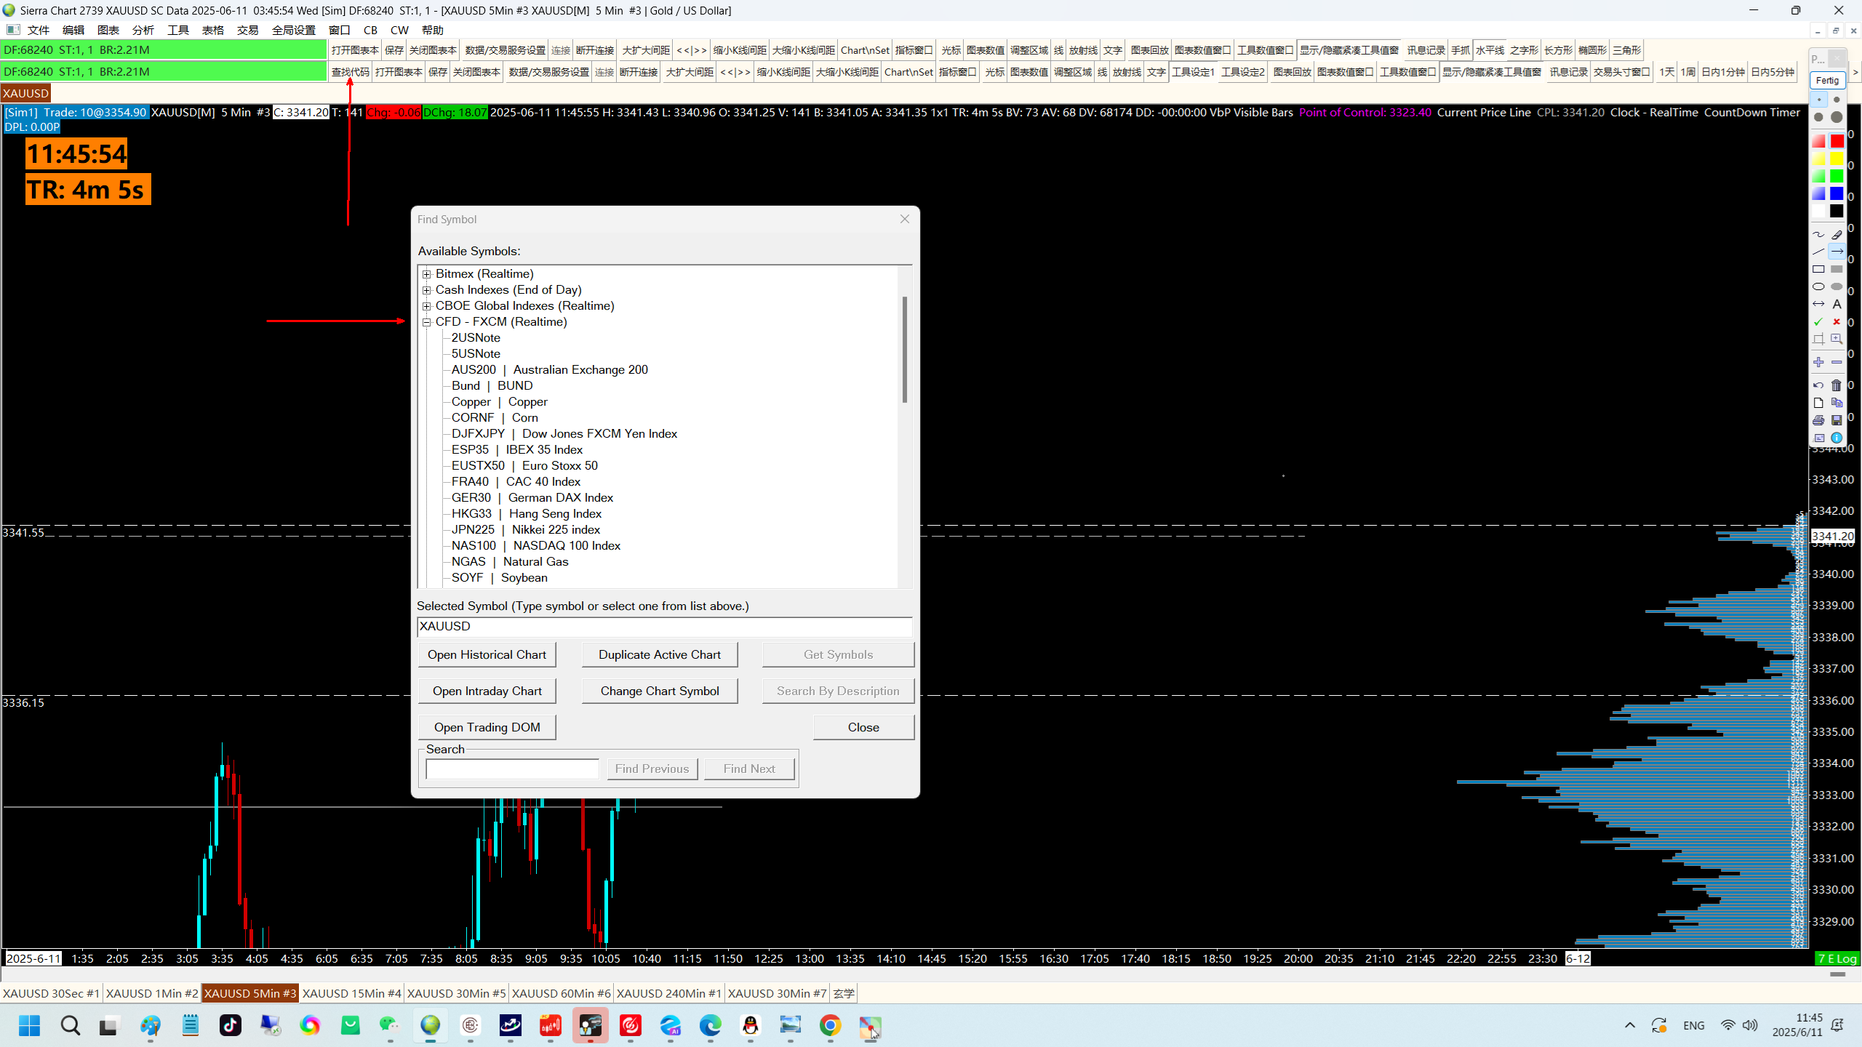Image resolution: width=1862 pixels, height=1047 pixels.
Task: Click the Change Chart Symbol button
Action: pos(659,691)
